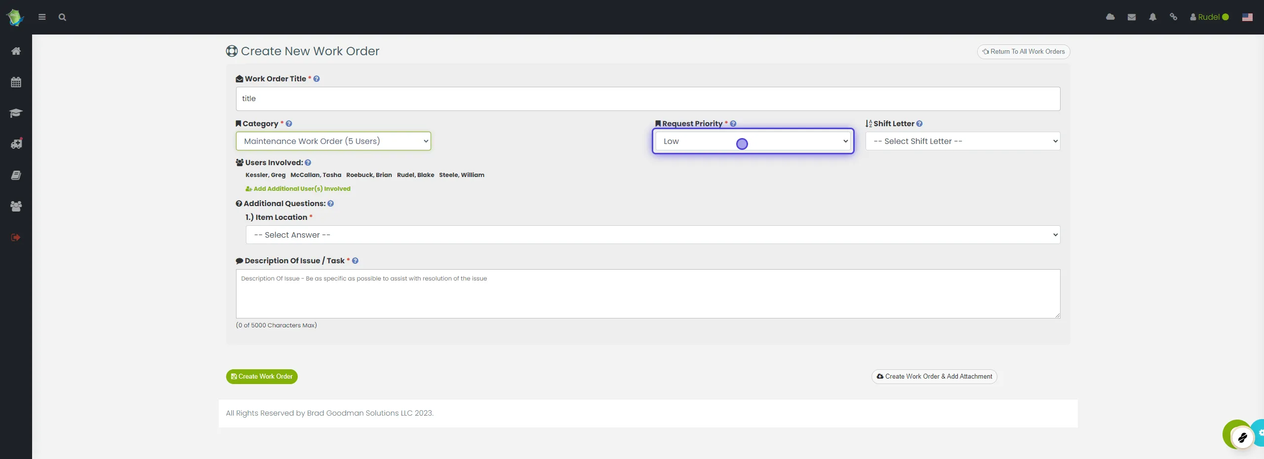Click help icon next to Additional Questions
Image resolution: width=1264 pixels, height=459 pixels.
pos(331,204)
